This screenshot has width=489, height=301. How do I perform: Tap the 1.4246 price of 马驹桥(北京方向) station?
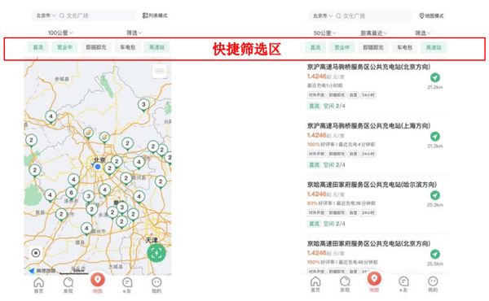[316, 76]
